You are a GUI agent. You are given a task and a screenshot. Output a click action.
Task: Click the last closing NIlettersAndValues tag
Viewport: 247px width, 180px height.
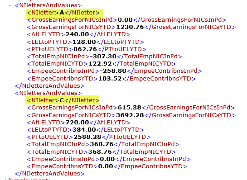pos(49,174)
